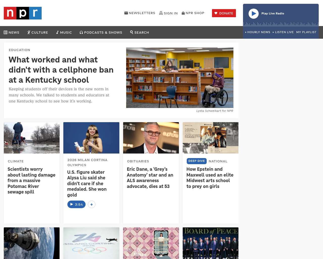Open the Eric Dane photo thumbnail
This screenshot has height=259, width=323.
coord(151,138)
